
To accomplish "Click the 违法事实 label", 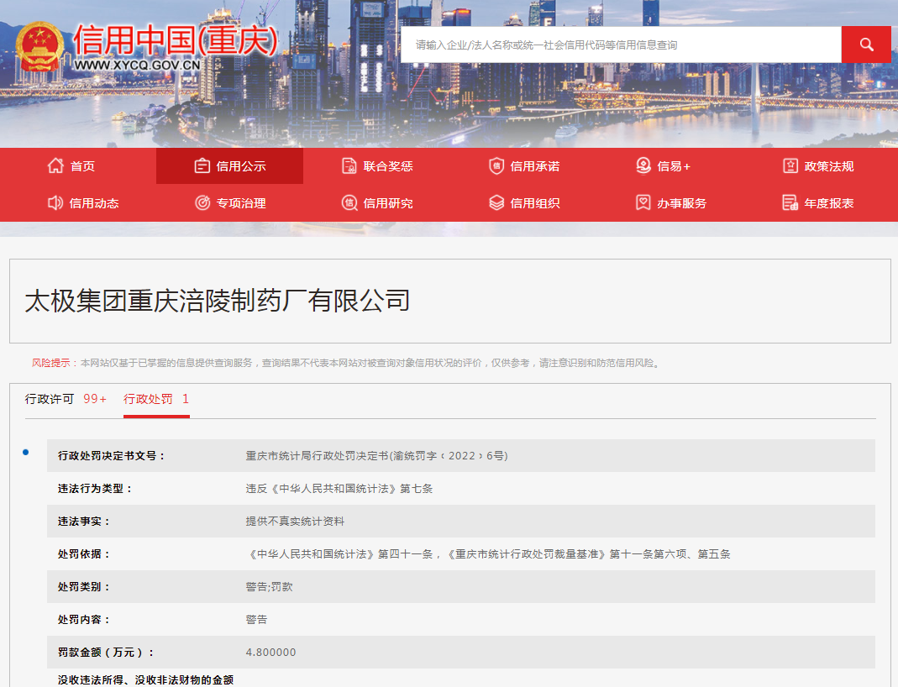I will (x=84, y=521).
